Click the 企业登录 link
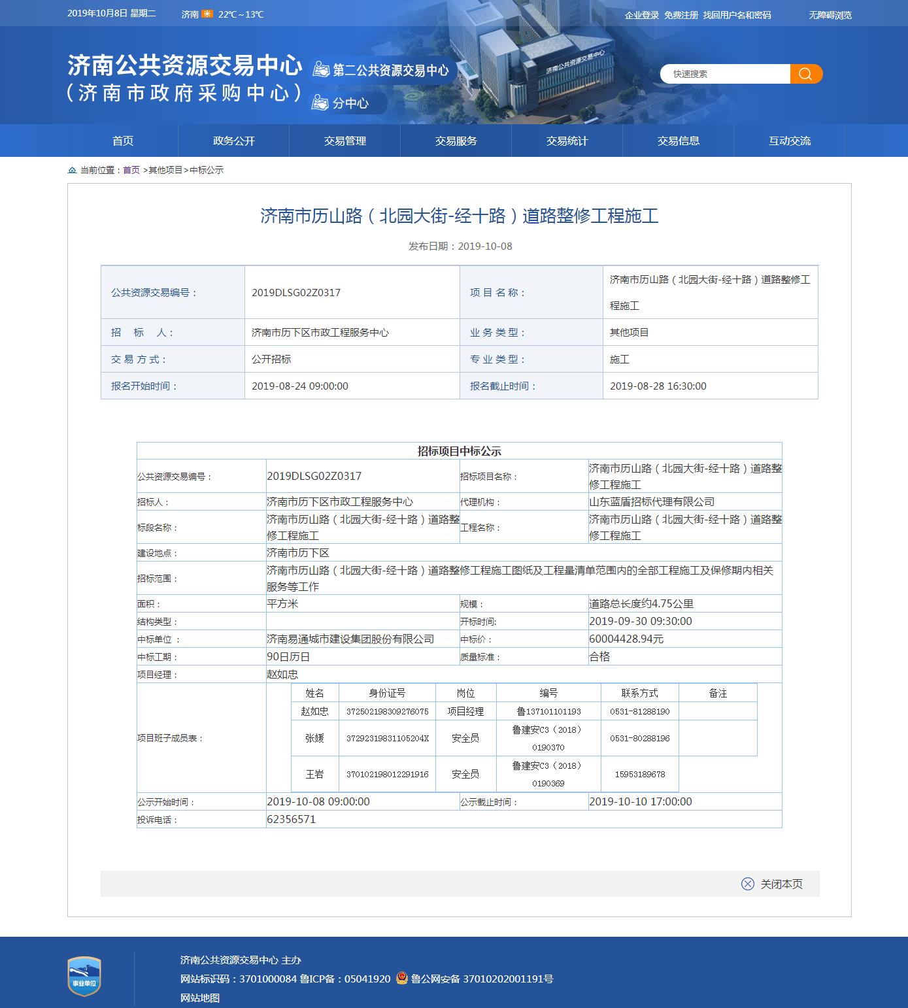The width and height of the screenshot is (908, 1008). tap(642, 15)
